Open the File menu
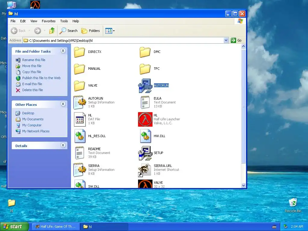Viewport: 308px width, 231px height. 13,21
